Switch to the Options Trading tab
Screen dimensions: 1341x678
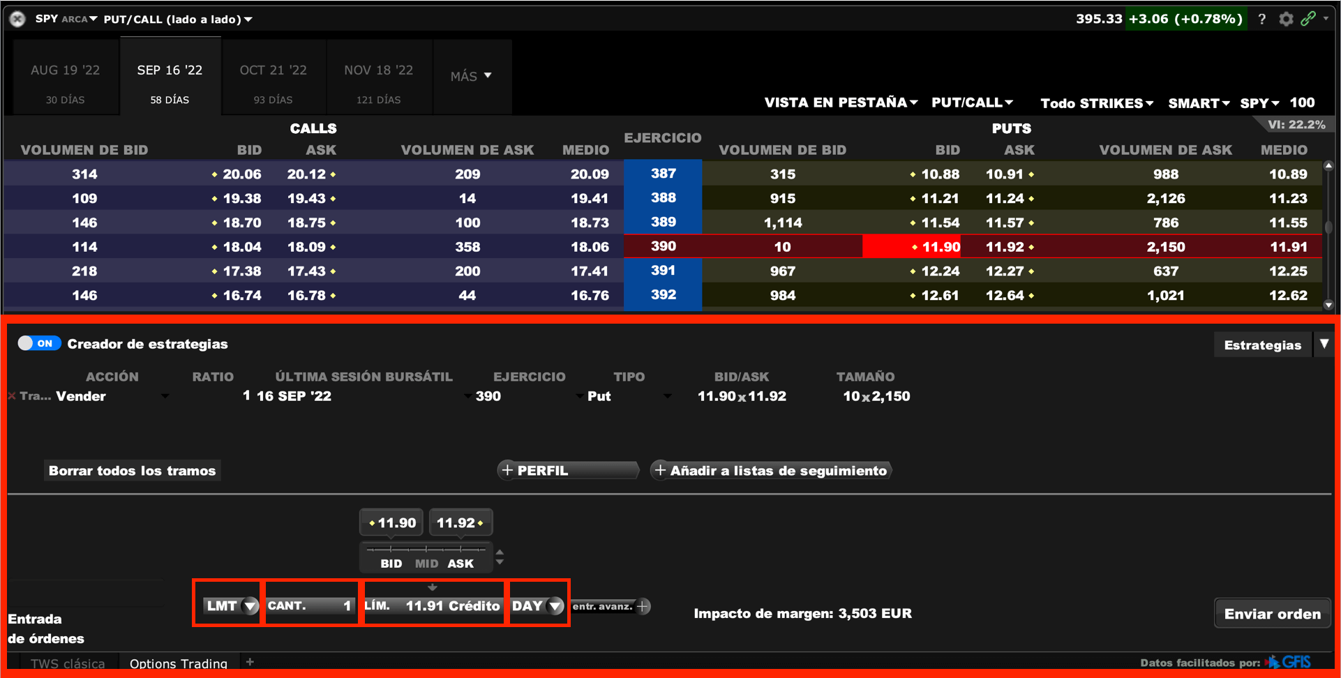coord(179,663)
